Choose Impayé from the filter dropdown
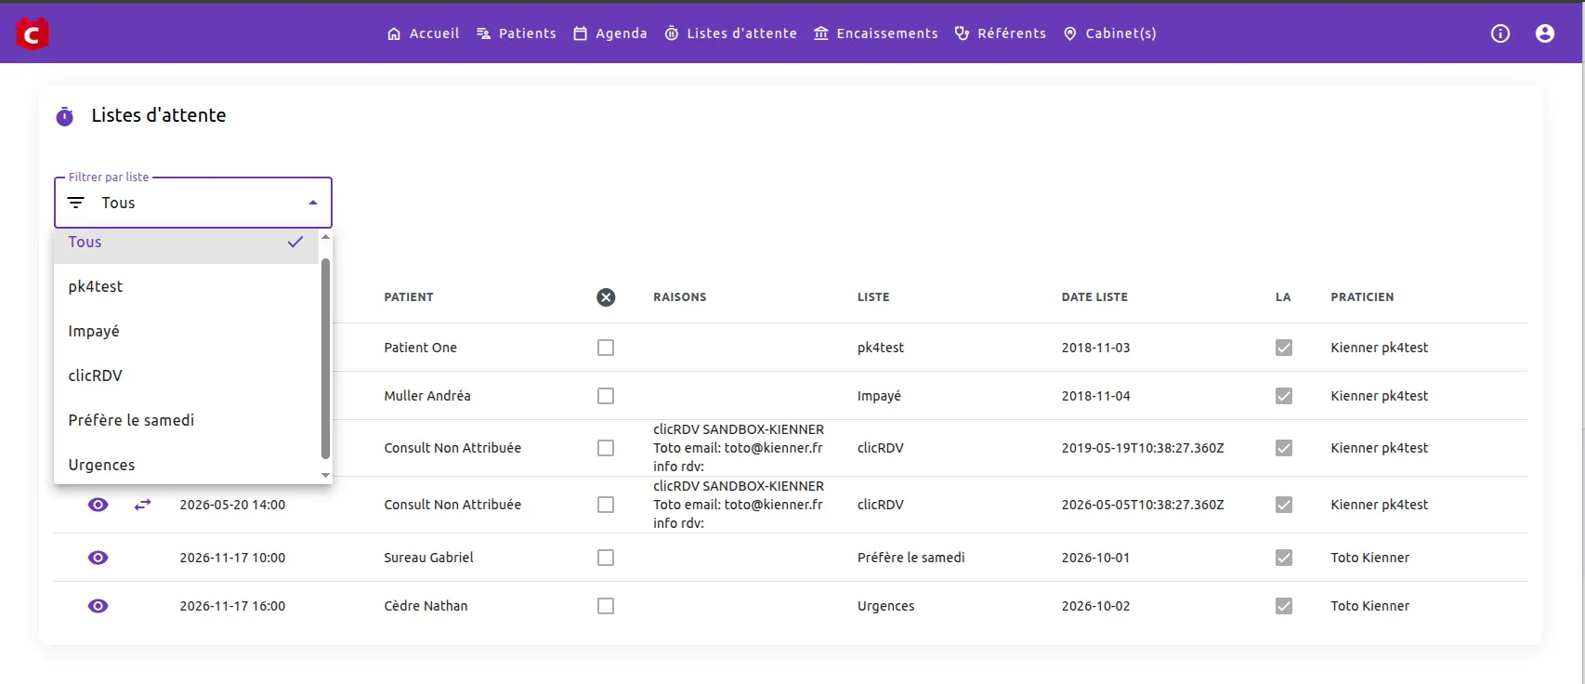 [x=186, y=331]
